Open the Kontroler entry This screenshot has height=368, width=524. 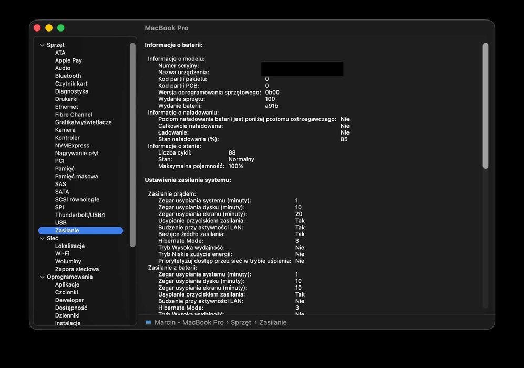(67, 137)
